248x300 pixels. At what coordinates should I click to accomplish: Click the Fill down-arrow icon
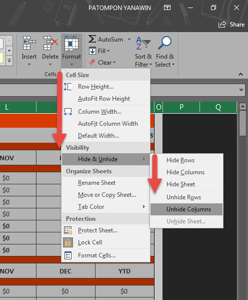(x=92, y=51)
